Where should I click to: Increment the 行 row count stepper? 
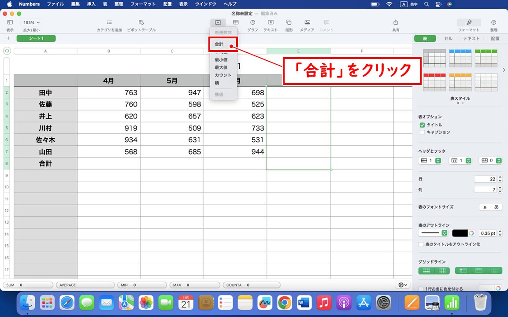tap(501, 177)
